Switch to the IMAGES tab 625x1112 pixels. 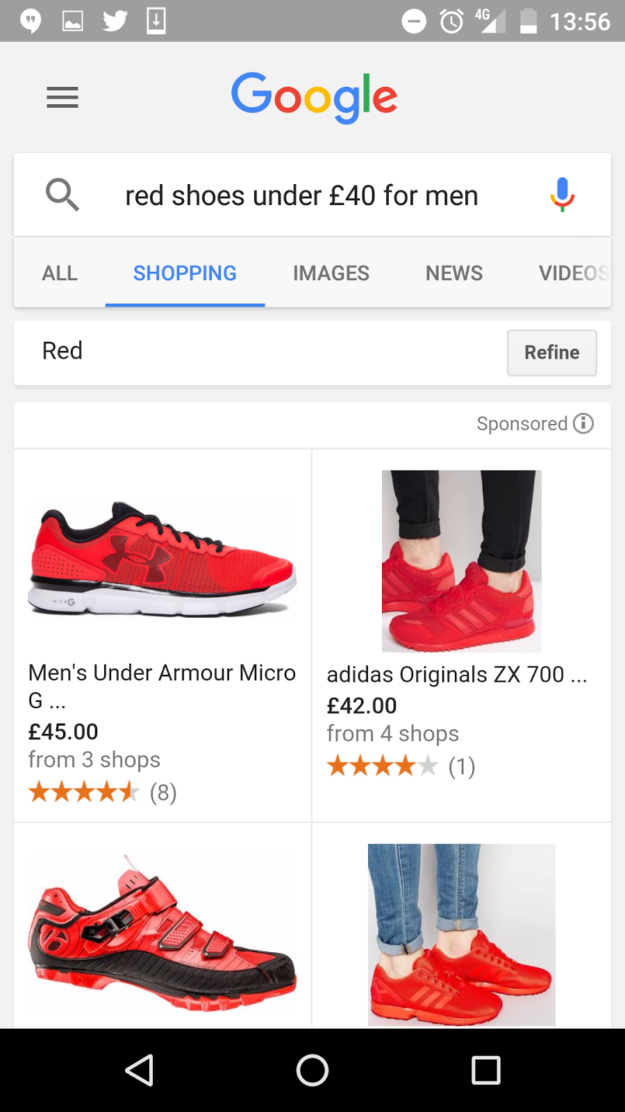[x=331, y=273]
